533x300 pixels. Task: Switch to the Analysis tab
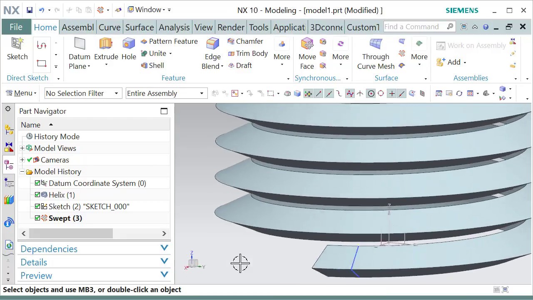click(x=174, y=27)
